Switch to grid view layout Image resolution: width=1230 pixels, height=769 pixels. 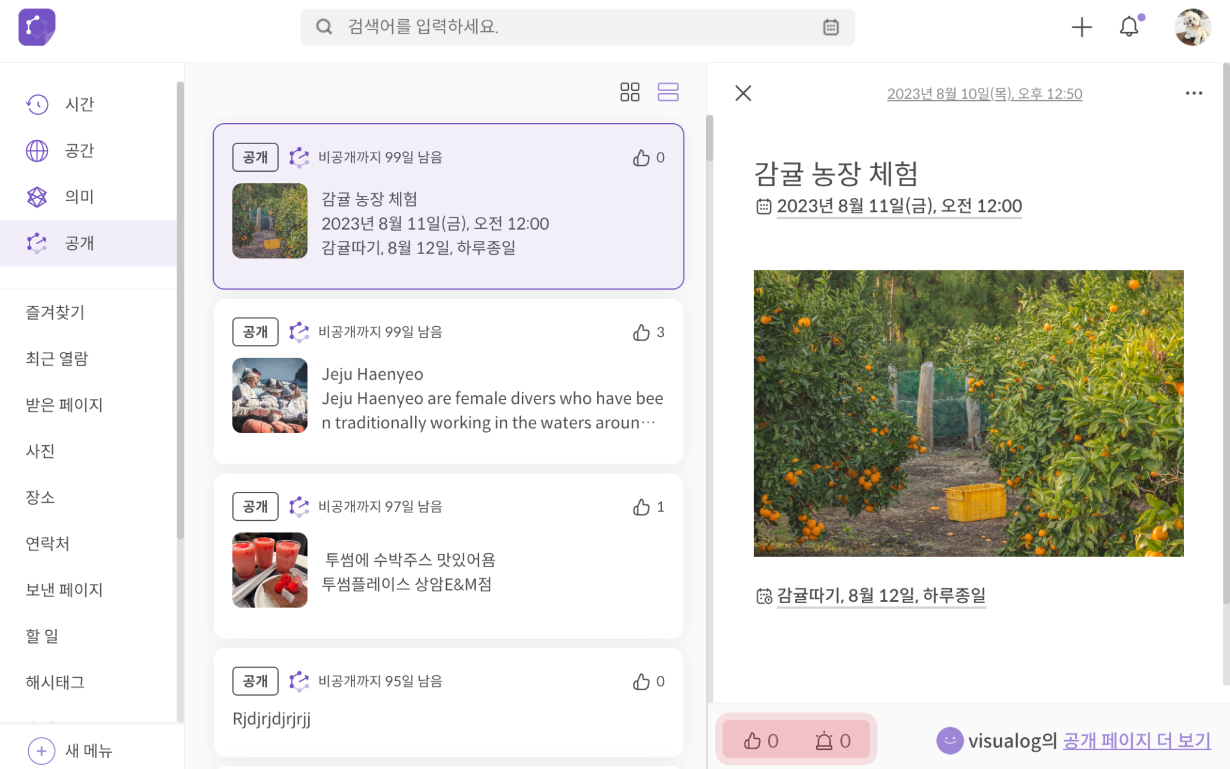pos(630,92)
